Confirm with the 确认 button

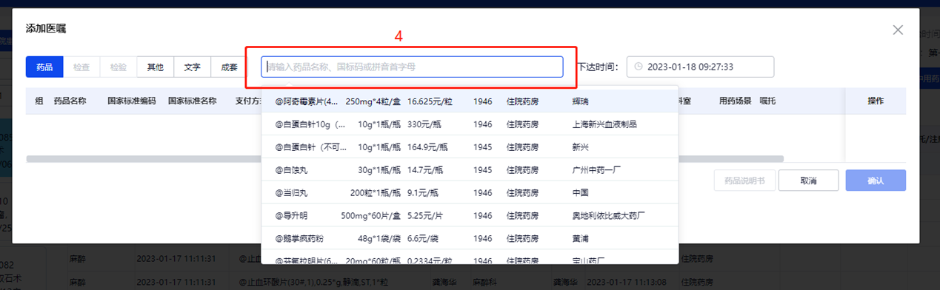tap(876, 181)
